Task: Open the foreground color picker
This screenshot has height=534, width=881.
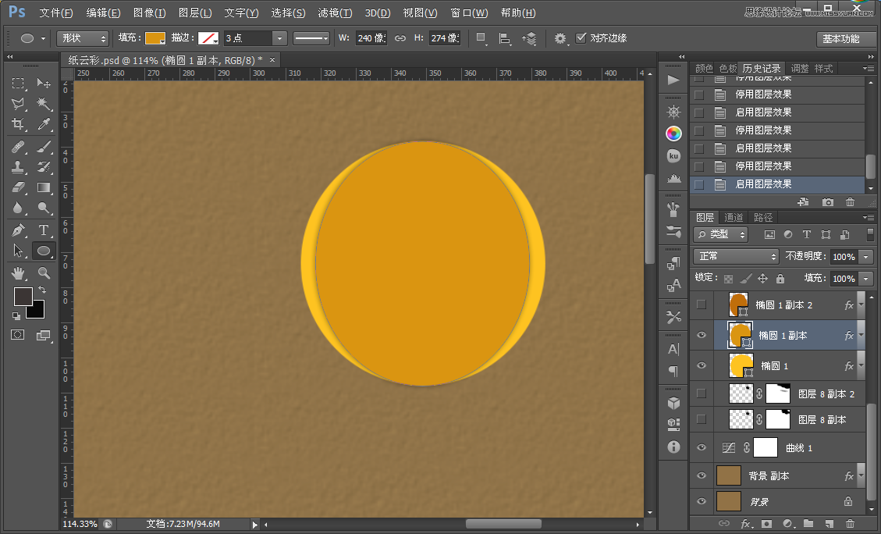Action: click(x=23, y=296)
